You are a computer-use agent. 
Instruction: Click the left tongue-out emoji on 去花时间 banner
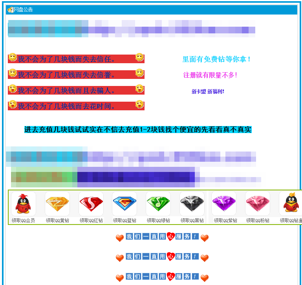(13, 104)
